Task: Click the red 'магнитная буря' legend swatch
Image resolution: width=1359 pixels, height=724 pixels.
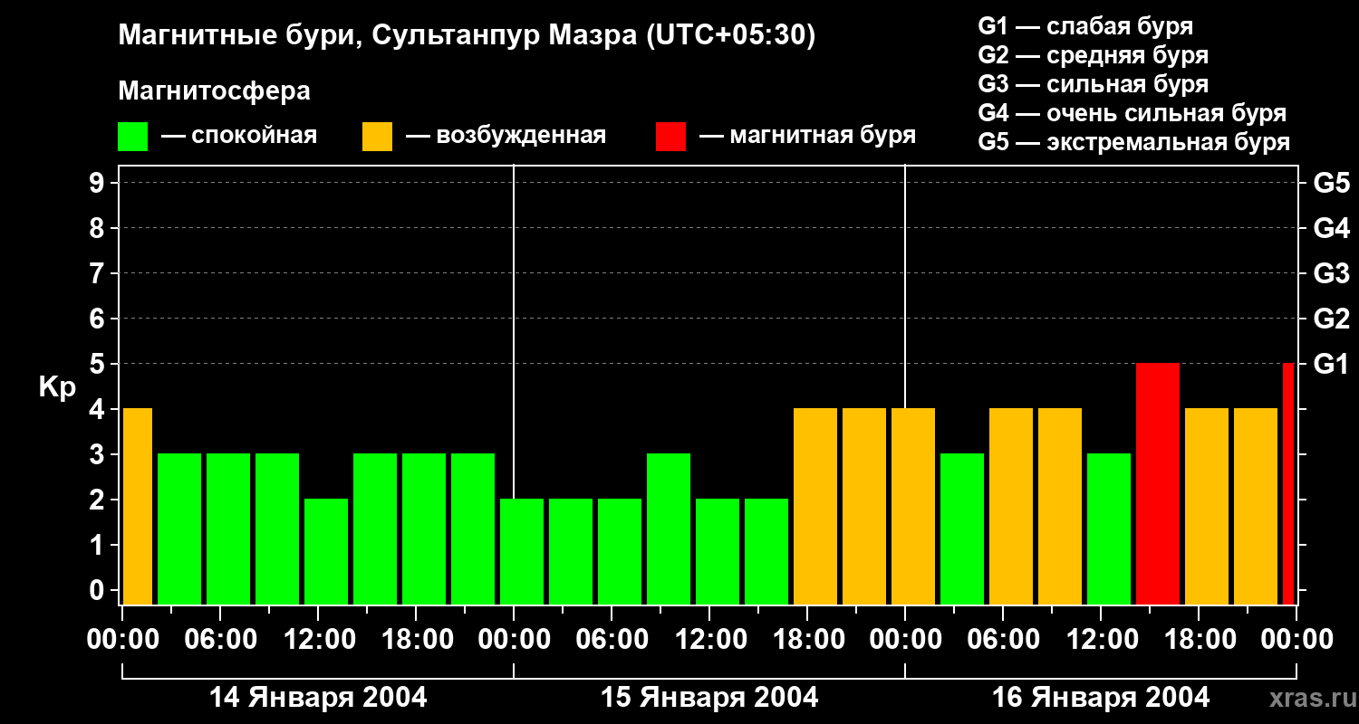Action: coord(670,137)
